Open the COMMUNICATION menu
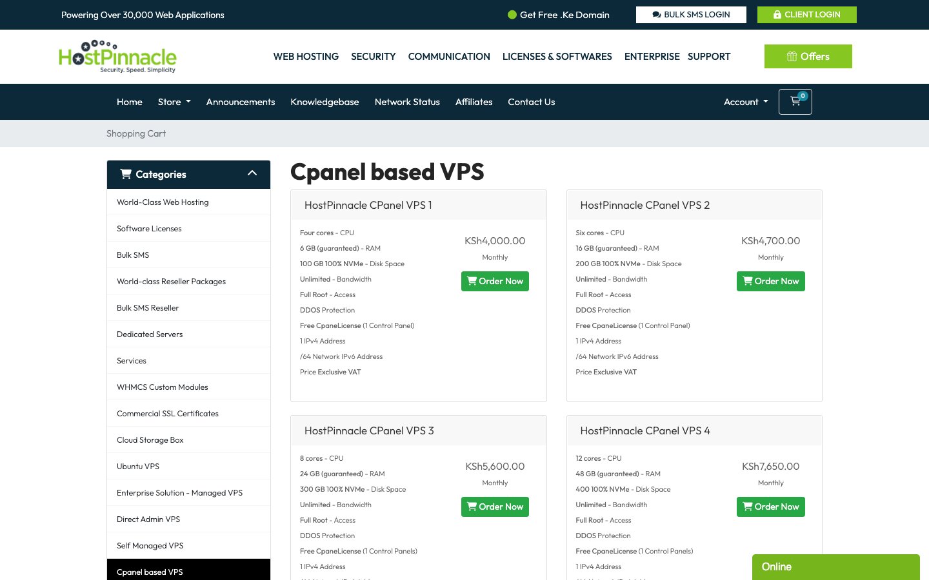Screen dimensions: 929x580 click(x=449, y=57)
